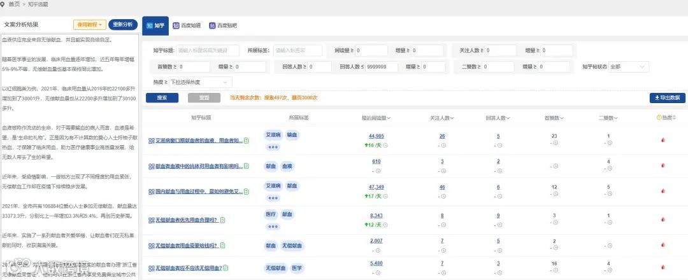Click clock history icon beside ↑17/天

(x=385, y=196)
